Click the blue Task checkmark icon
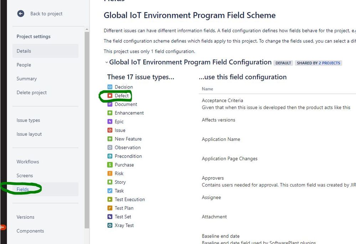356x244 pixels. 110,190
